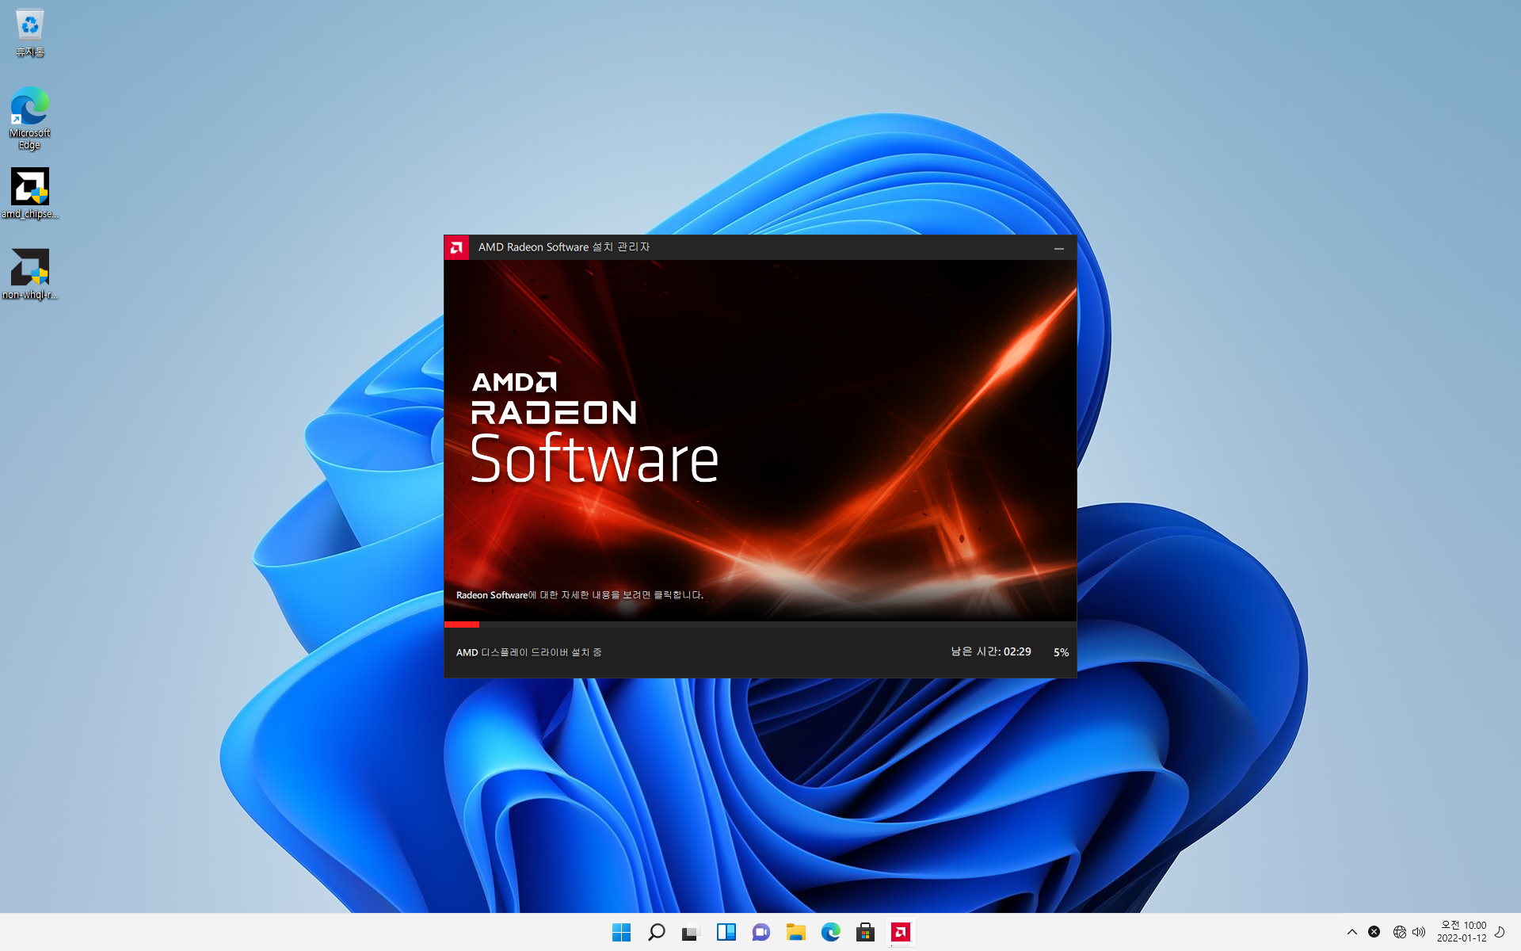Screen dimensions: 1521x951
Task: Launch Teams Chat from taskbar
Action: [760, 932]
